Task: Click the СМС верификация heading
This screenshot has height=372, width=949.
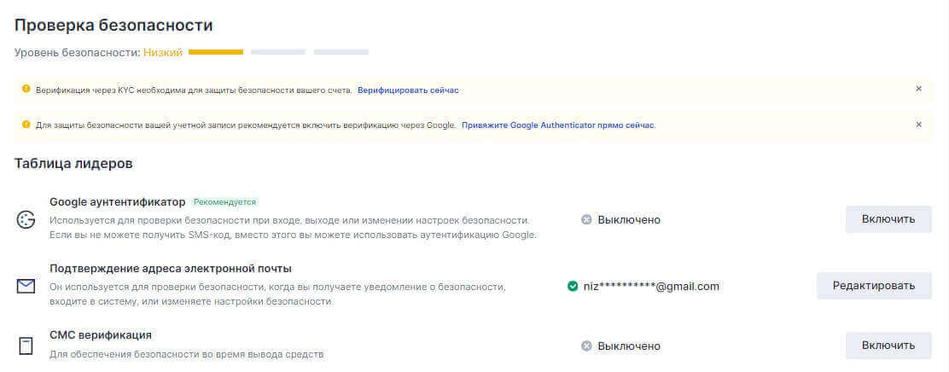Action: (x=101, y=334)
